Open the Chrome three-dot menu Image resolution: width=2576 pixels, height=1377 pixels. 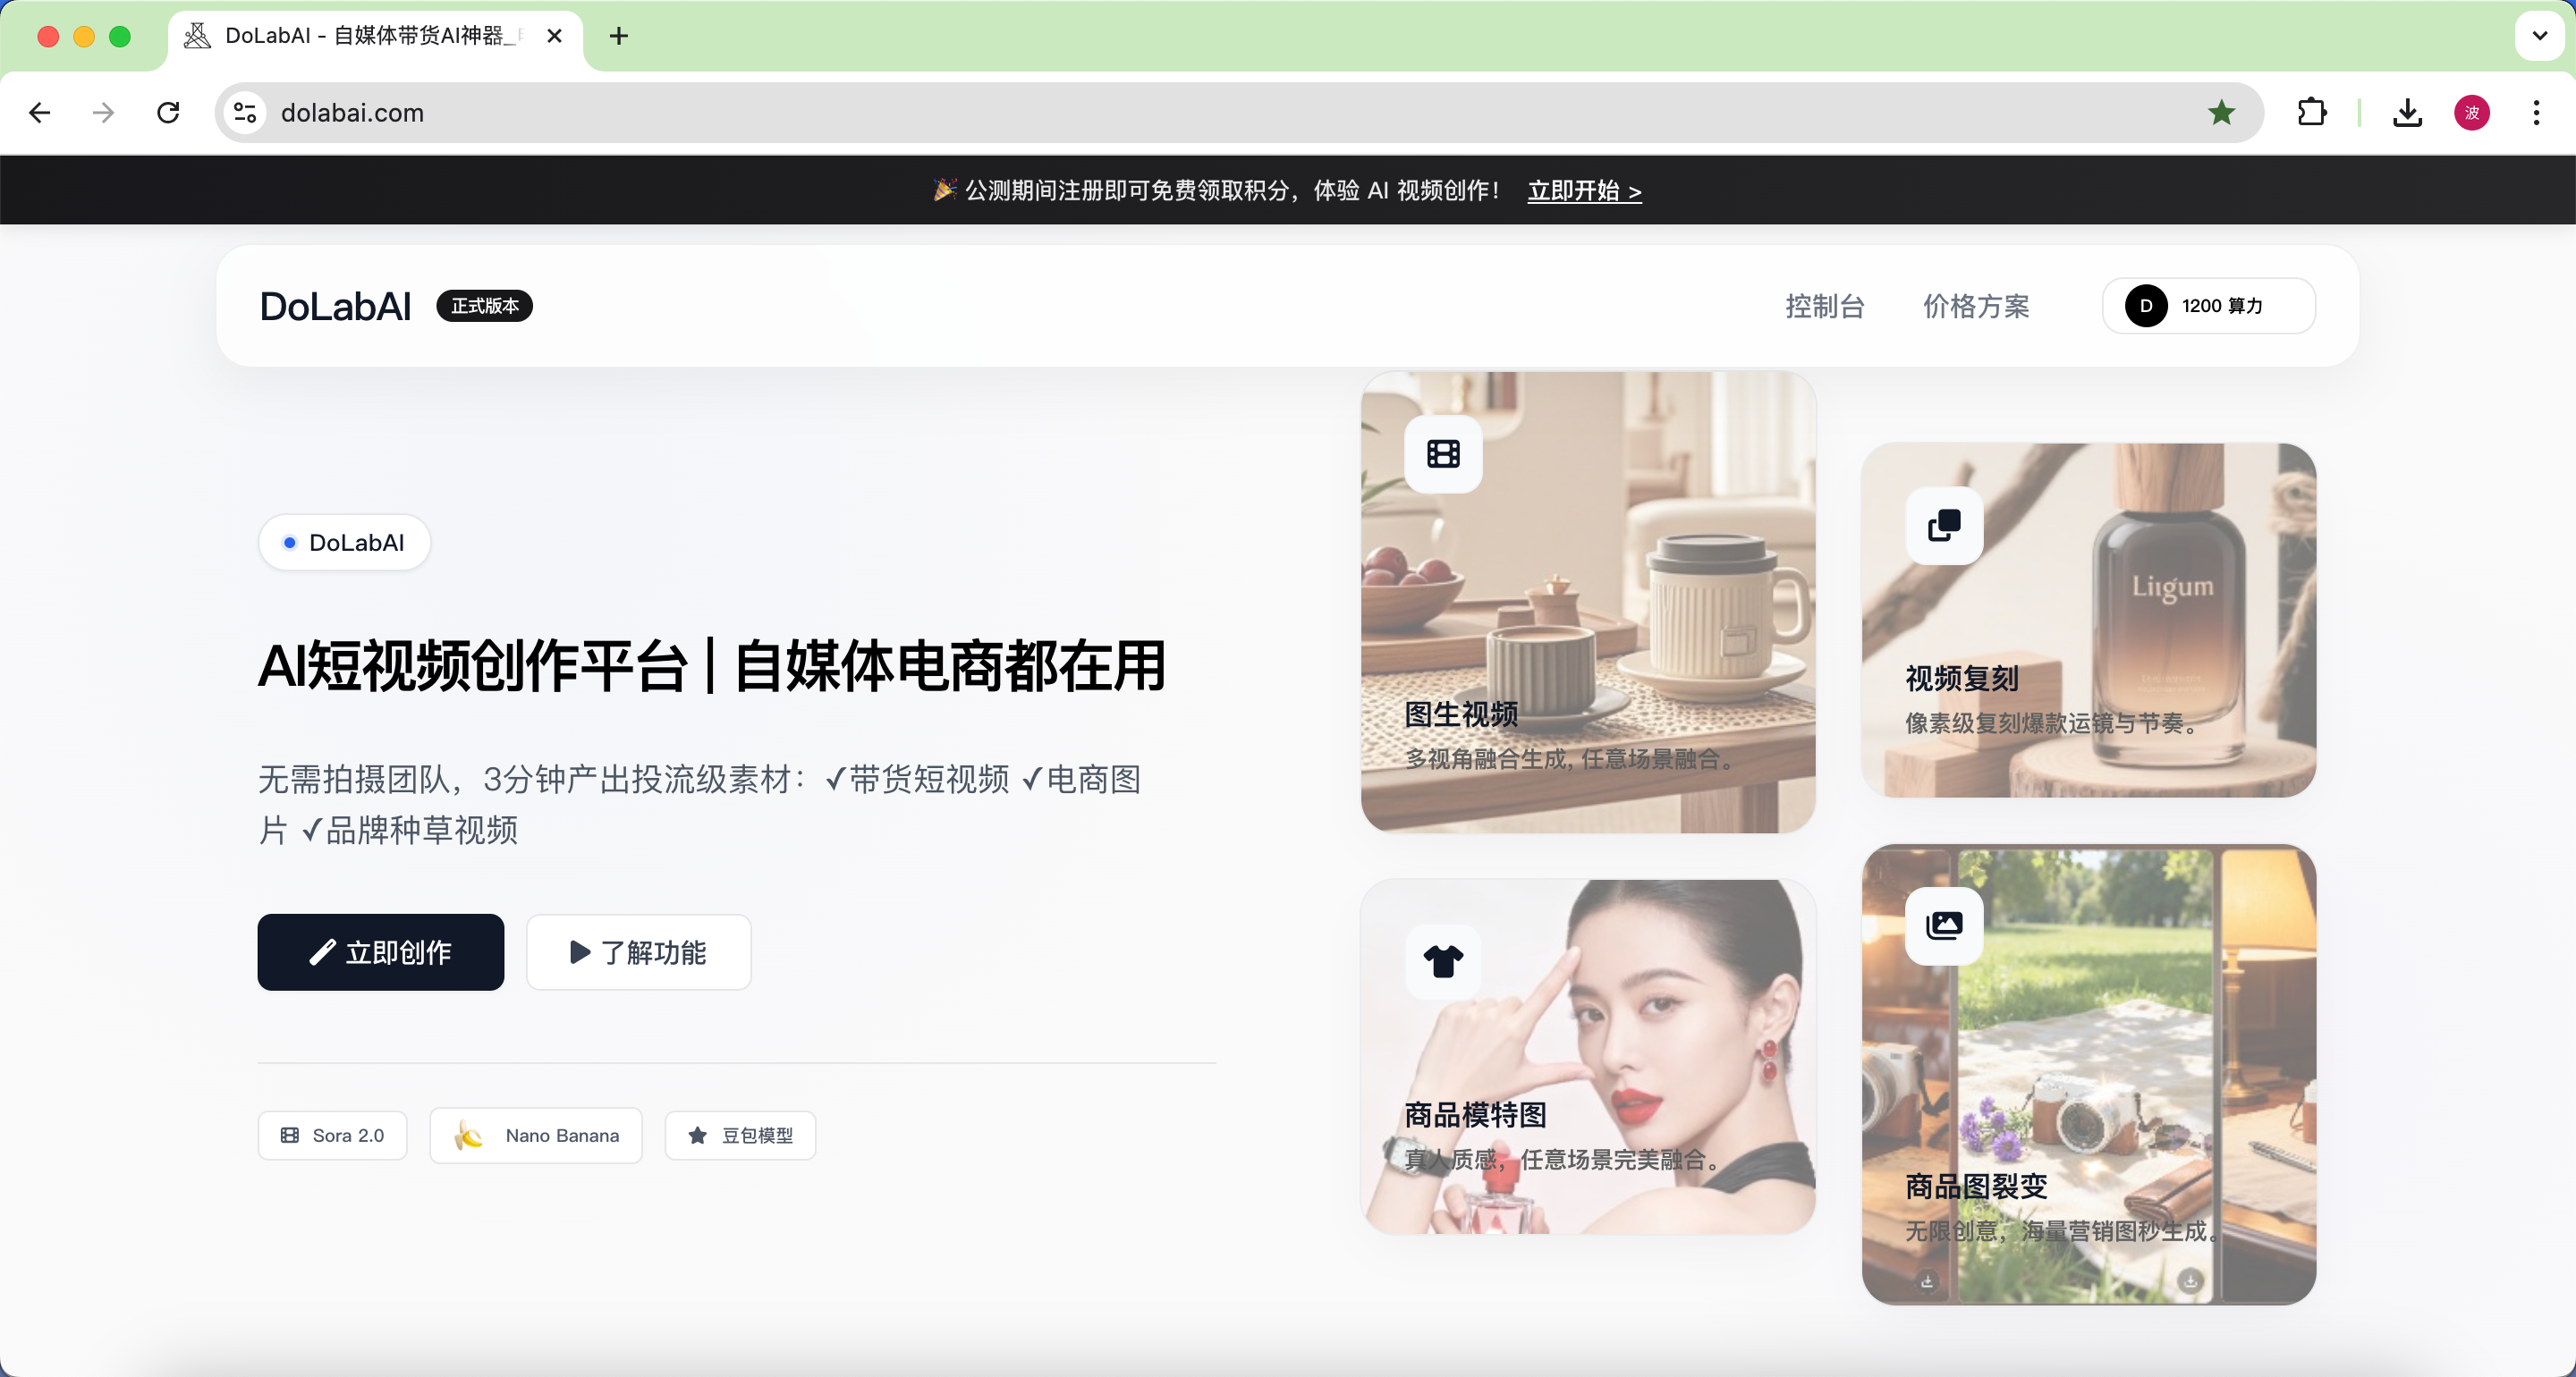2536,113
